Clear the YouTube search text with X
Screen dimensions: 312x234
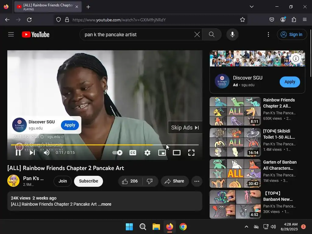coord(197,34)
